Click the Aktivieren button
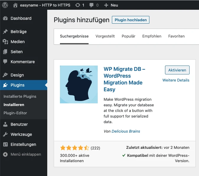The image size is (199, 176). 177,70
